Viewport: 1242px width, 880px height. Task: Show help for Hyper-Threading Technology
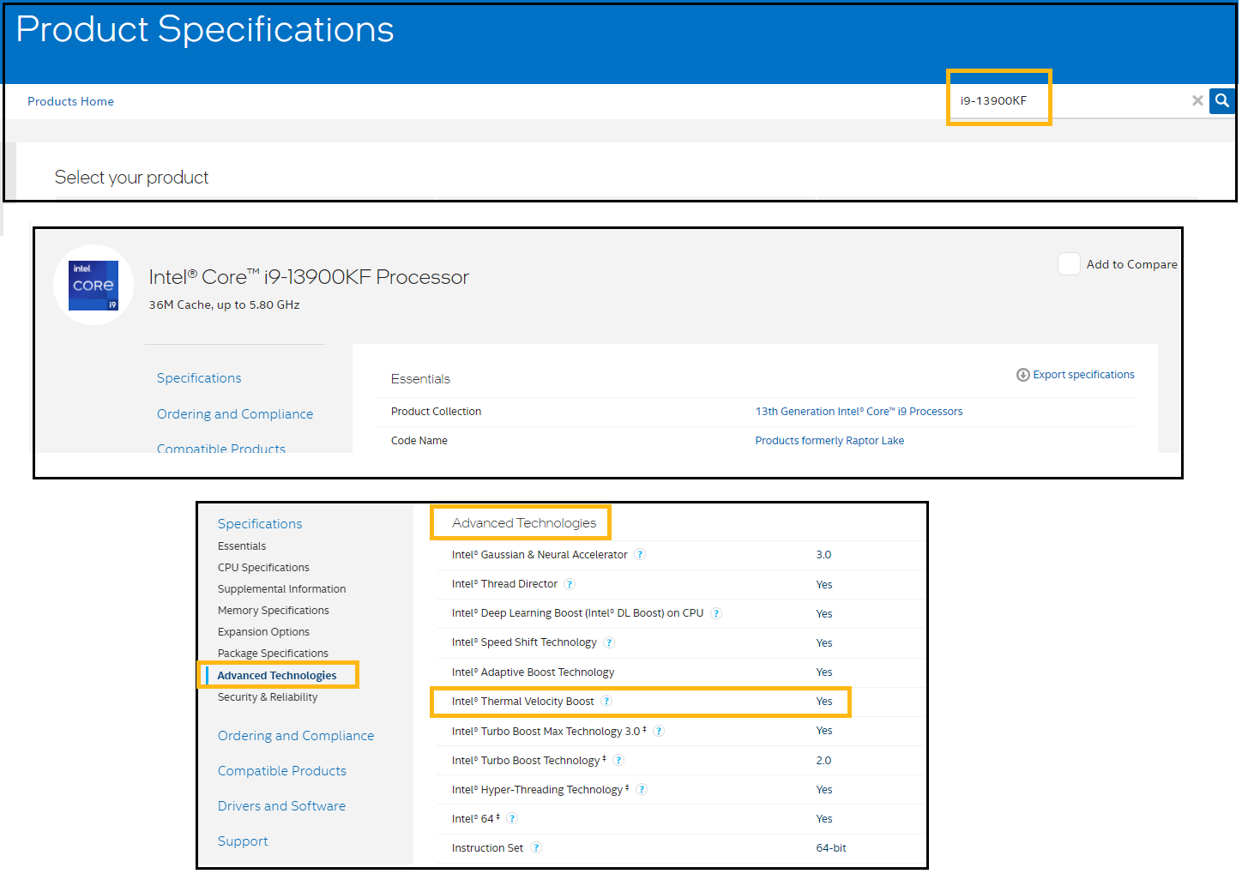point(642,790)
